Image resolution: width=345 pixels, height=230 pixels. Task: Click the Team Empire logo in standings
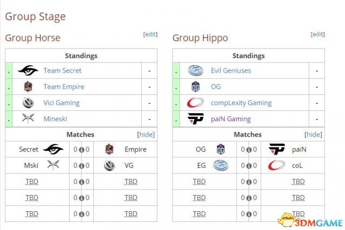(28, 86)
